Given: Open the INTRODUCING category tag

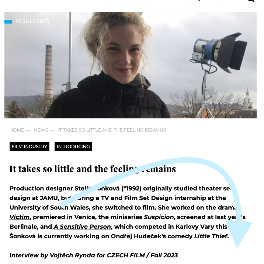Looking at the screenshot, I should tap(73, 147).
